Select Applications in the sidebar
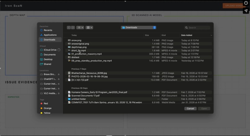 pyautogui.click(x=50, y=35)
